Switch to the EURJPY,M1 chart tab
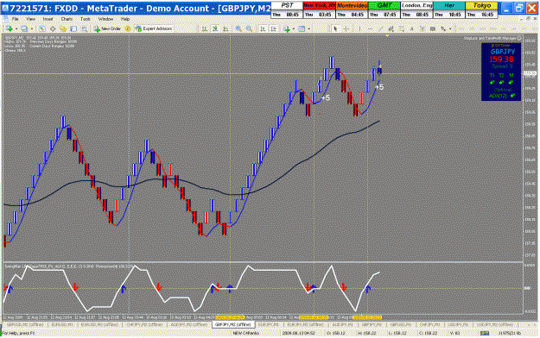The image size is (540, 338). 269,324
